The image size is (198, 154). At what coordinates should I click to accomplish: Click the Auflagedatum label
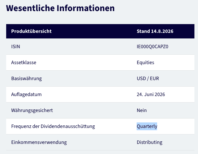pyautogui.click(x=26, y=94)
